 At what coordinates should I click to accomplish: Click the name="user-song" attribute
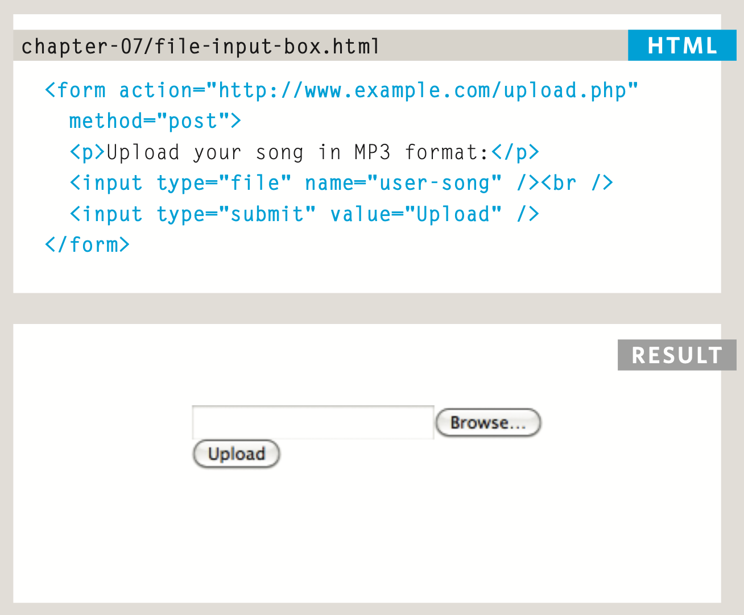point(403,183)
